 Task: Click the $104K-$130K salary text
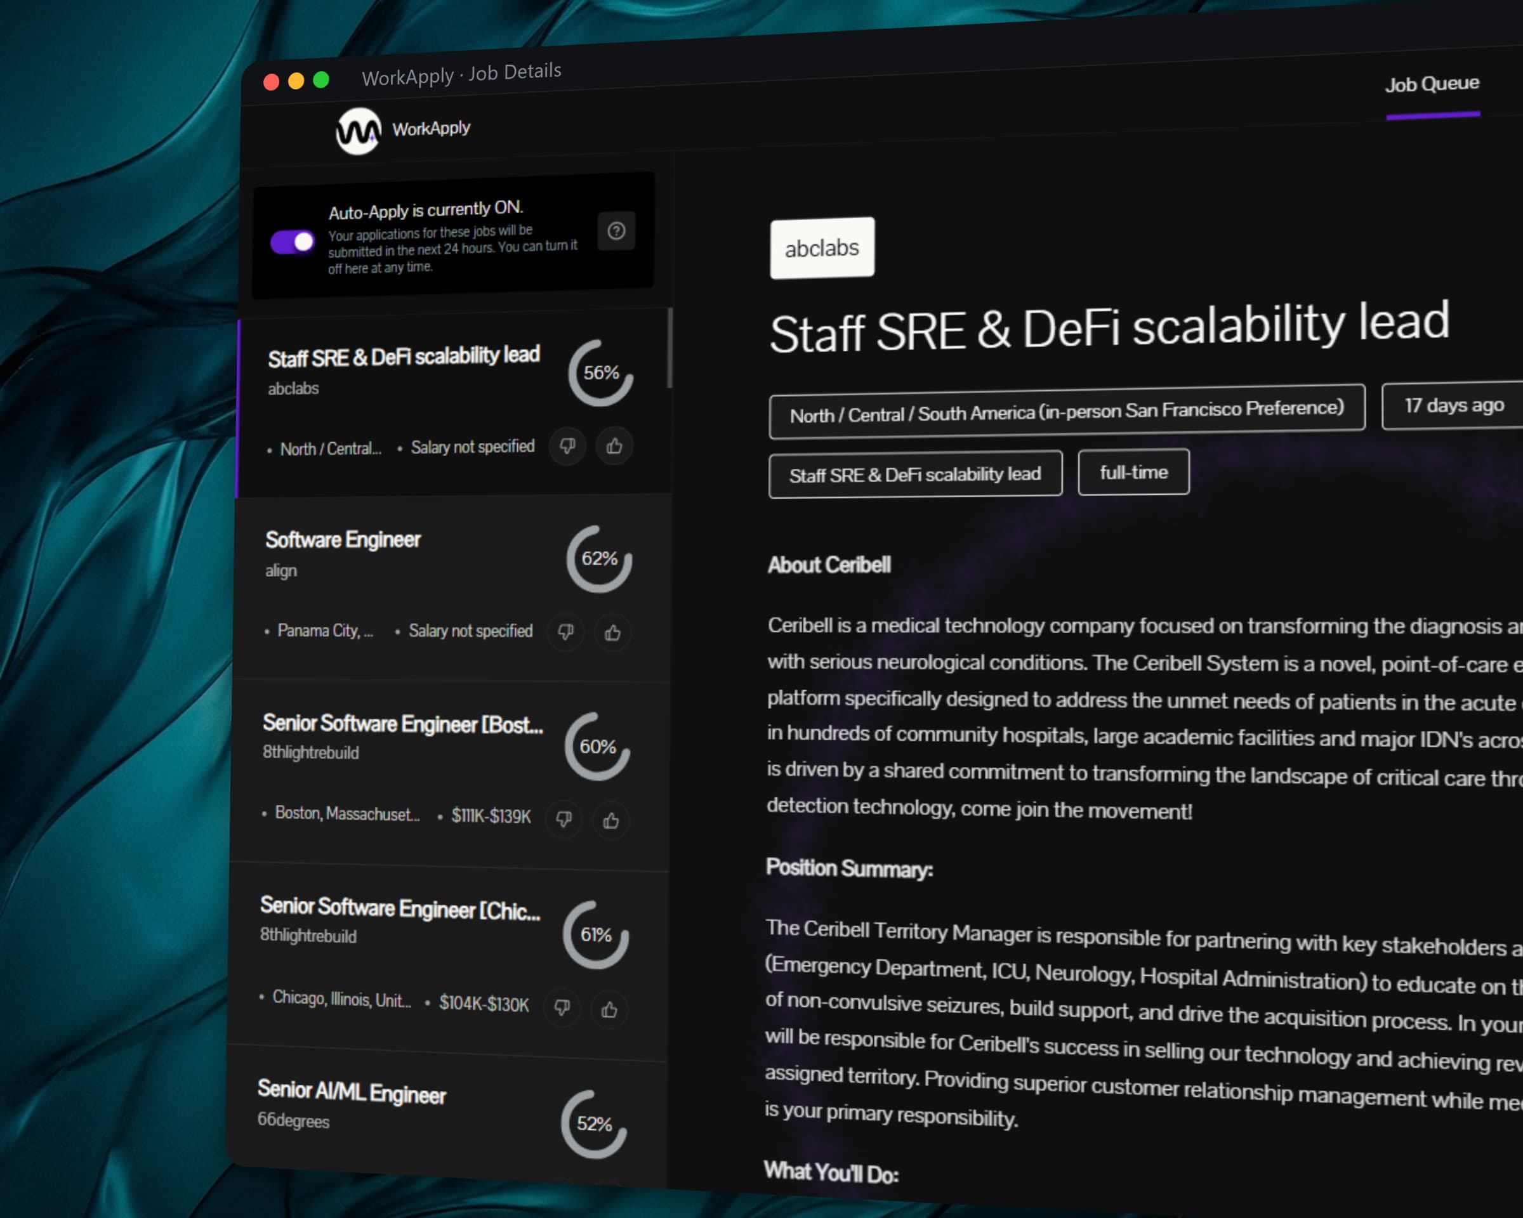pos(484,1004)
